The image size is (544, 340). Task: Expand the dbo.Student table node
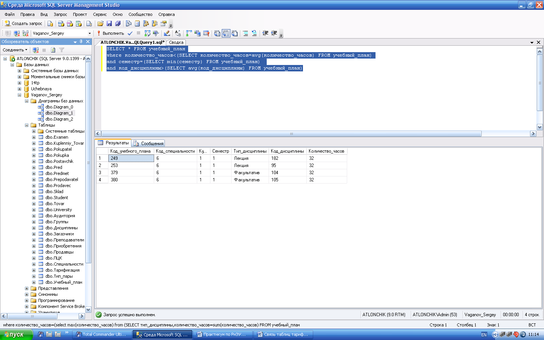coord(34,198)
